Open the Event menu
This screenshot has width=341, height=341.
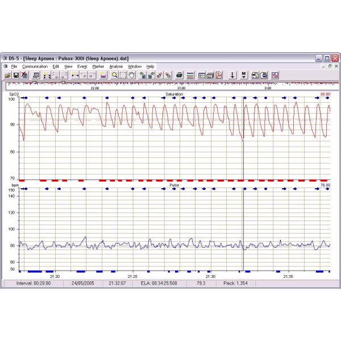pos(82,66)
